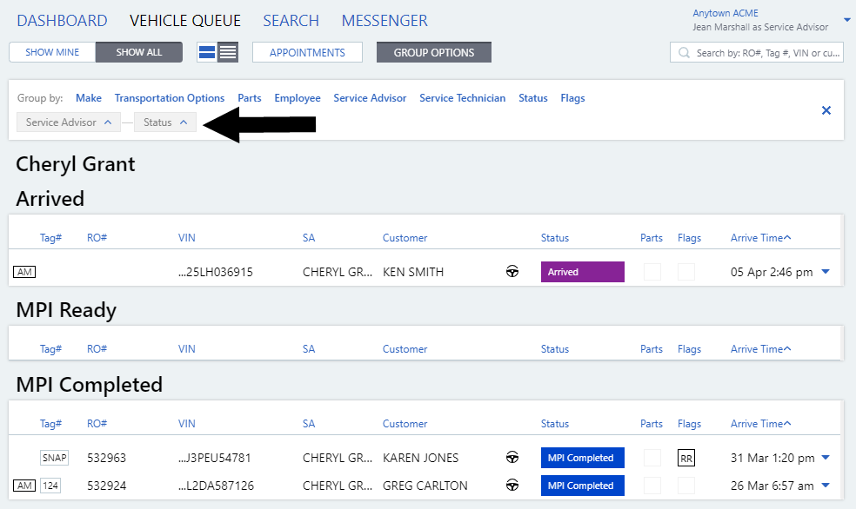This screenshot has height=509, width=856.
Task: Open the Appointments button
Action: pos(307,52)
